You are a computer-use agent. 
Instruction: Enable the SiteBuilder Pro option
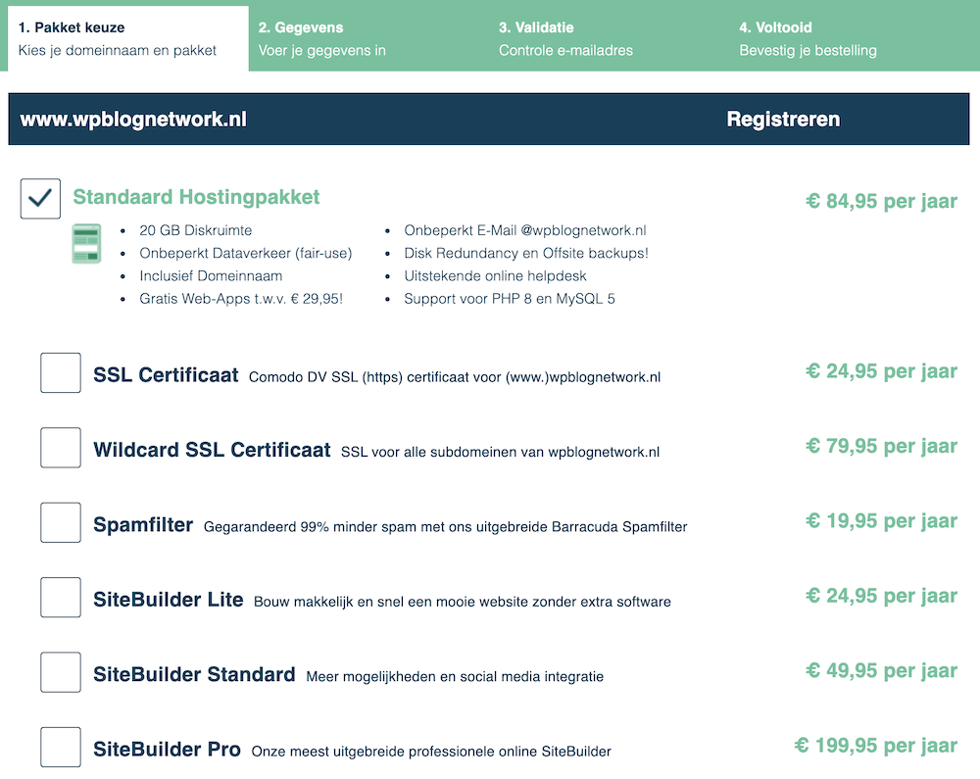60,747
